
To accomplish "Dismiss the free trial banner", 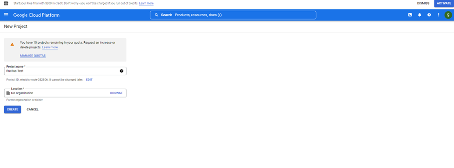I will click(423, 3).
